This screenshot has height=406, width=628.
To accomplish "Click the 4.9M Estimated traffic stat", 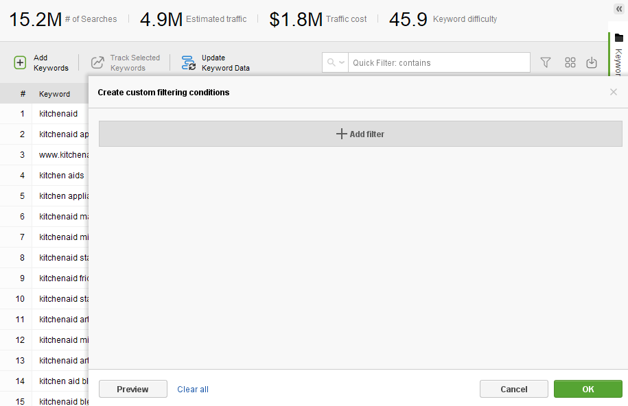I will [193, 19].
